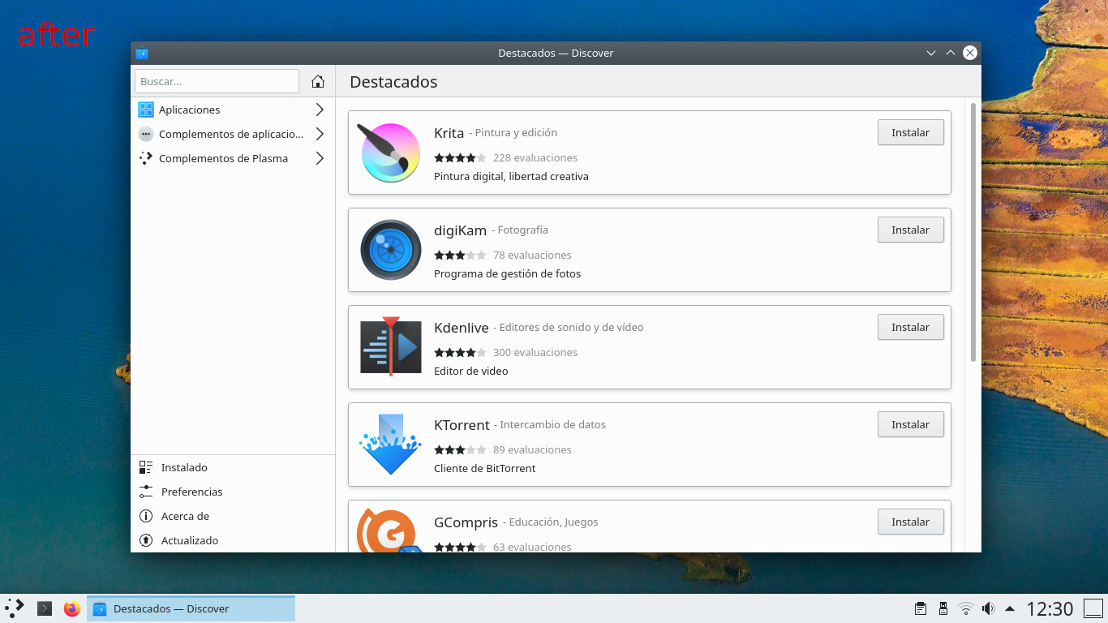Click 'Programa de gestión de fotos' text

[507, 273]
